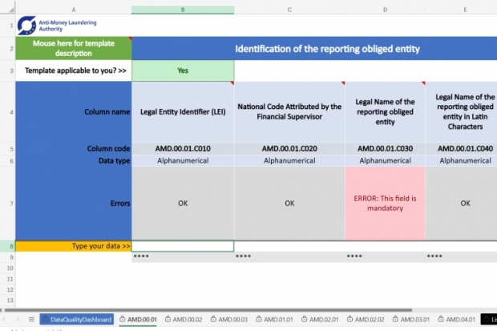The width and height of the screenshot is (497, 331).
Task: Open the AMD.01.01 sheet tab
Action: (274, 319)
